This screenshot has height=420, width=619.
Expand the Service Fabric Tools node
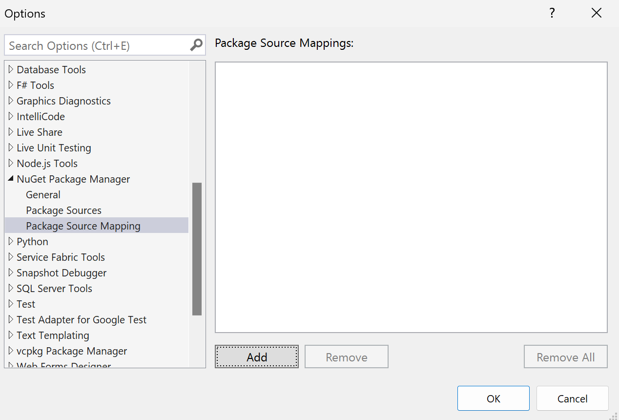click(x=11, y=257)
